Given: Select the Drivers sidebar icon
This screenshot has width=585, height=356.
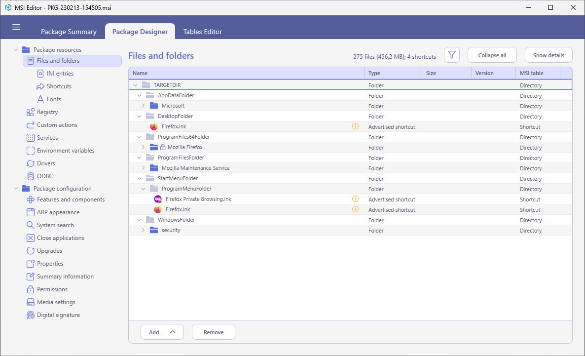Looking at the screenshot, I should click(x=30, y=163).
